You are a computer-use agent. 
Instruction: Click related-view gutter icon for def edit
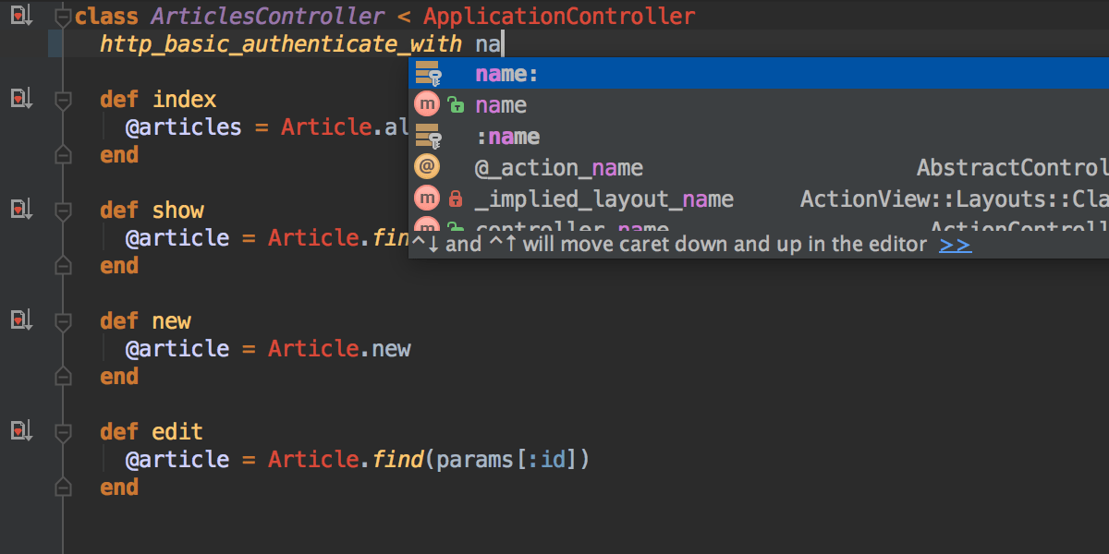pyautogui.click(x=21, y=430)
